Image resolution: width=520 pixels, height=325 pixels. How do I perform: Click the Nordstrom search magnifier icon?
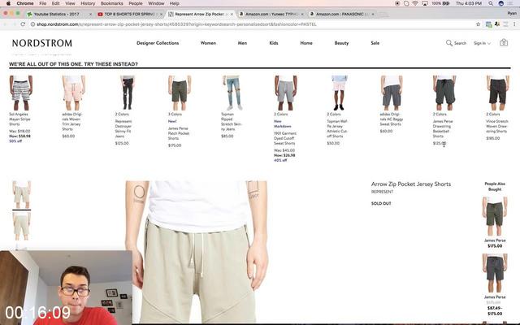click(449, 43)
